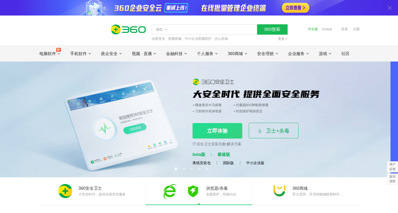This screenshot has width=398, height=213.
Task: Close the top banner advertisement
Action: (390, 8)
